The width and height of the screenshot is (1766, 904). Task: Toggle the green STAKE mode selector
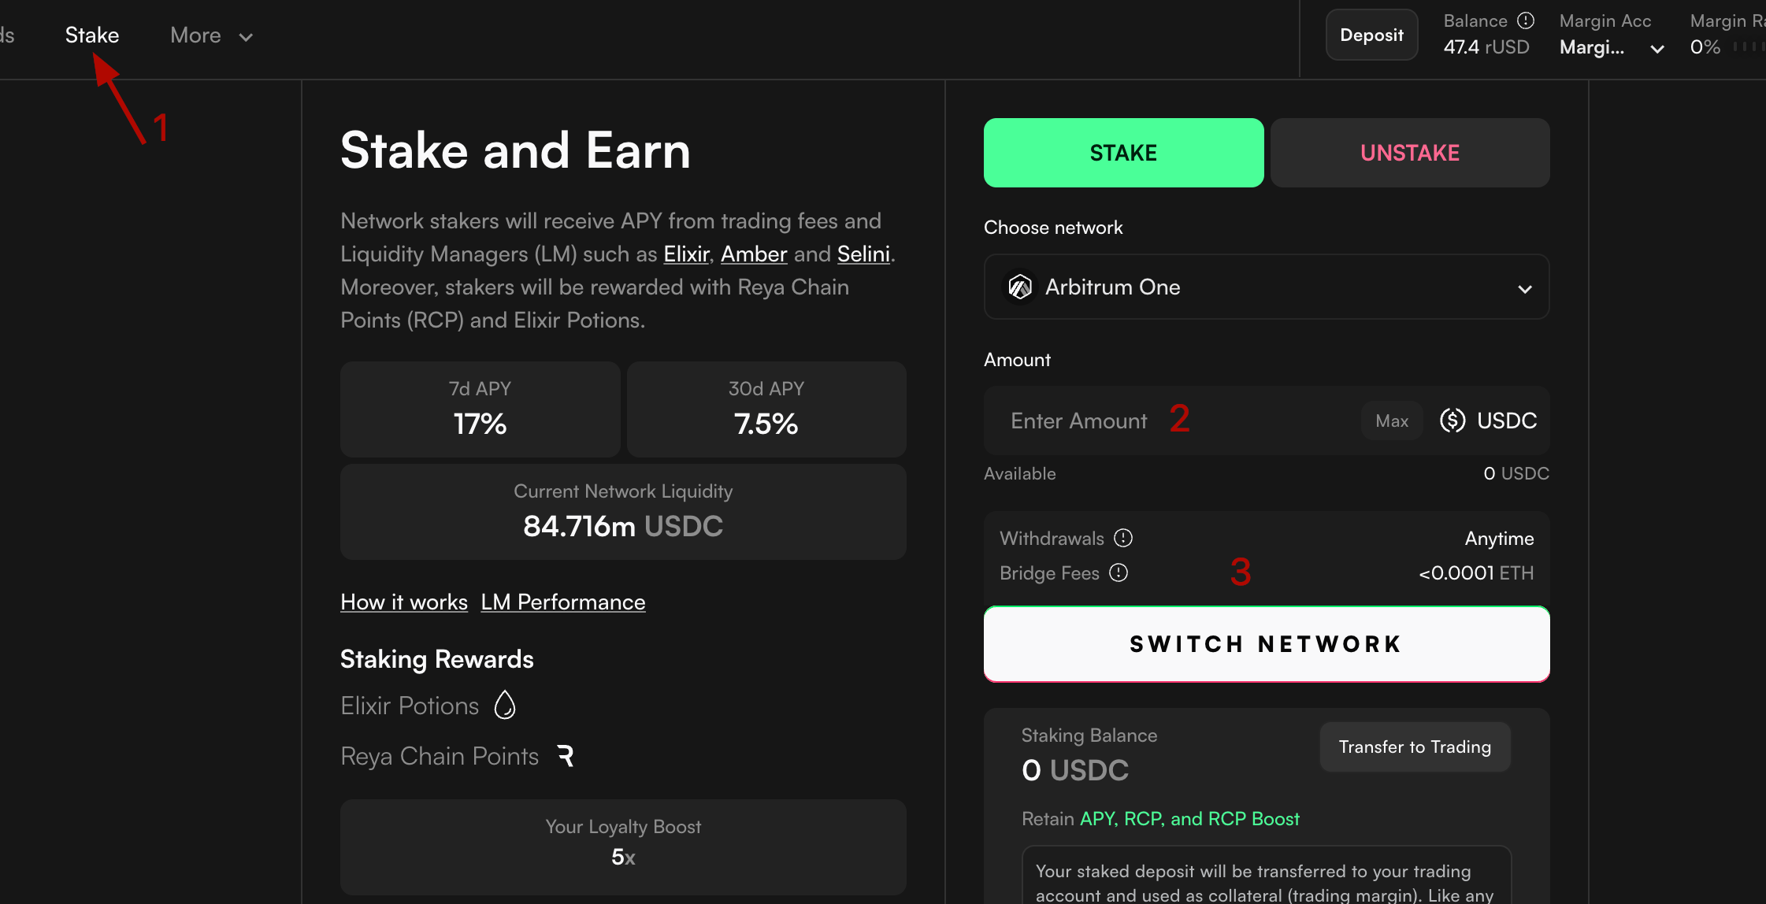pos(1122,152)
